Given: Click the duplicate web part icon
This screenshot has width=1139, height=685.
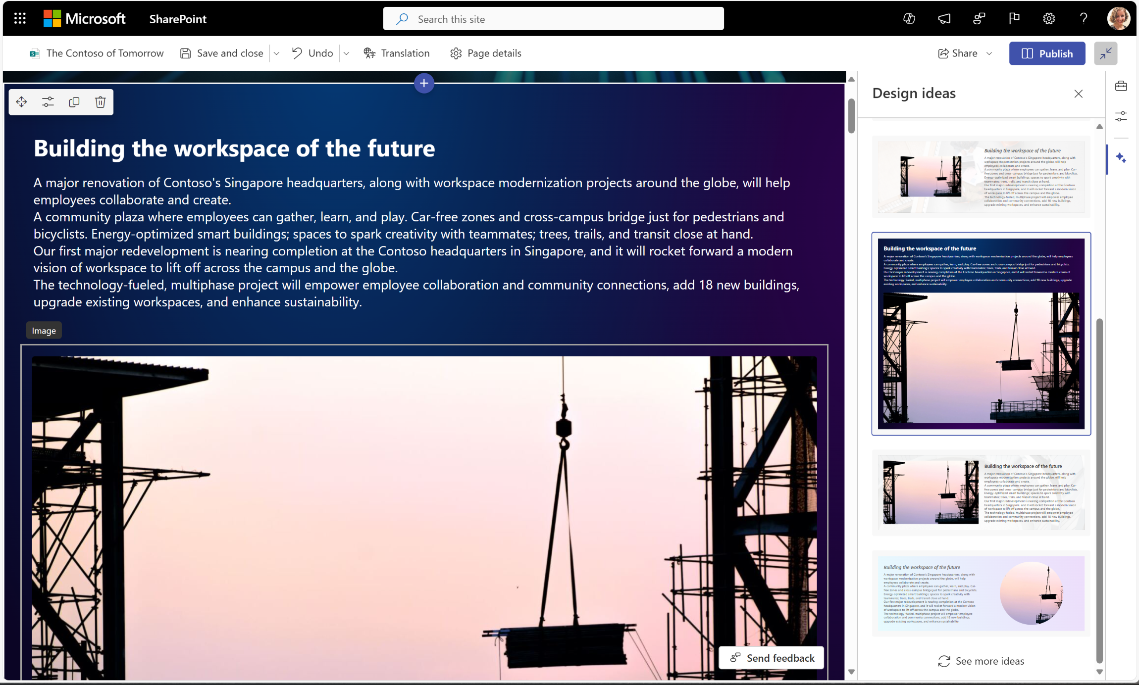Looking at the screenshot, I should 74,101.
